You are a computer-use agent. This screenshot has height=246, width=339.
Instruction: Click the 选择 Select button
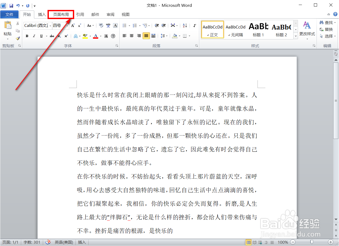coord(328,36)
